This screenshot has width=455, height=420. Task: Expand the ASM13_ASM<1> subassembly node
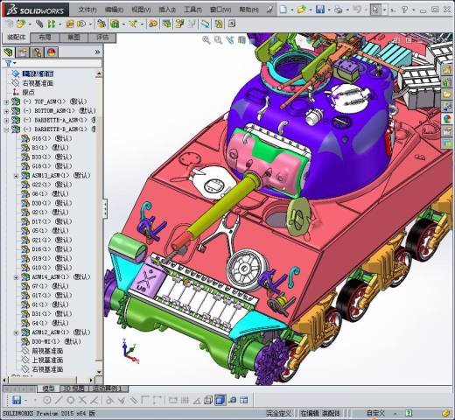click(x=16, y=176)
